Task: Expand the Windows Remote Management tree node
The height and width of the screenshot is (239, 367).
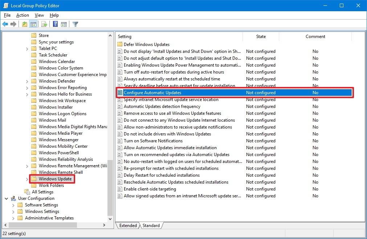Action: tap(27, 165)
